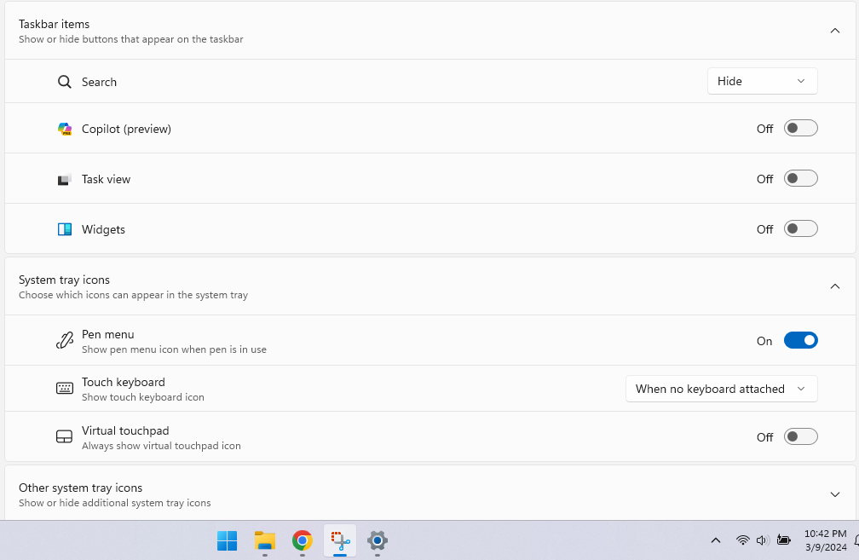This screenshot has height=560, width=859.
Task: Open Snipping Tool from the taskbar
Action: click(x=340, y=540)
